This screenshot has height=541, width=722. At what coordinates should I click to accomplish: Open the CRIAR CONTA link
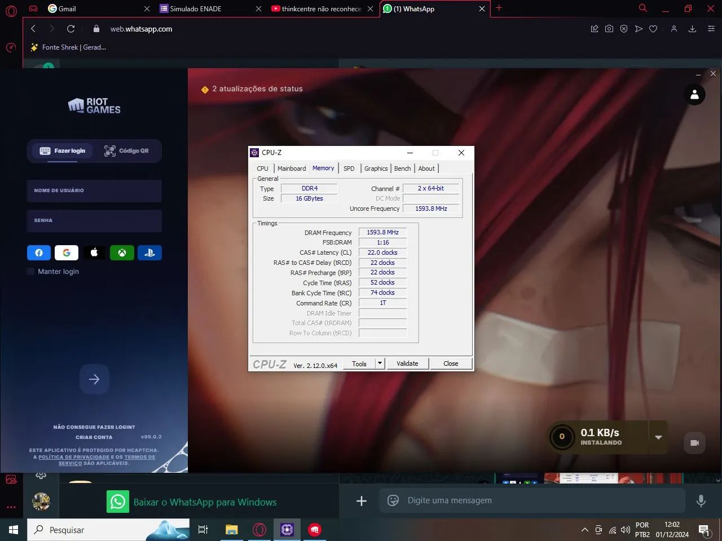94,437
